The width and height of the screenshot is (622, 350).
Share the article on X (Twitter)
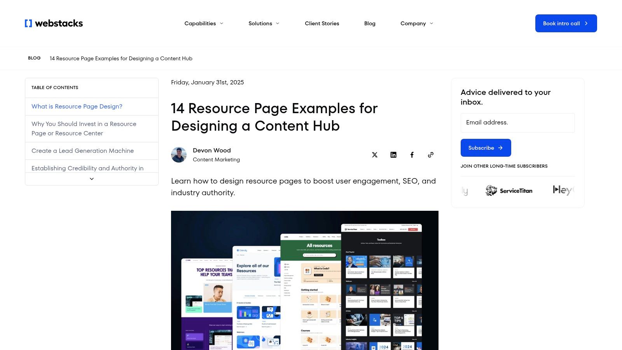point(374,154)
